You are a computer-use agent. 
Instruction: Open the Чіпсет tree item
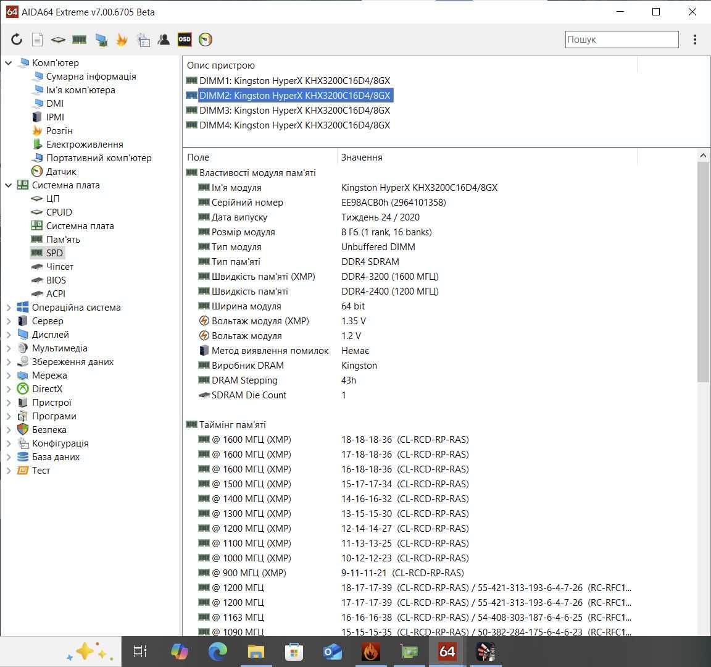click(x=59, y=267)
